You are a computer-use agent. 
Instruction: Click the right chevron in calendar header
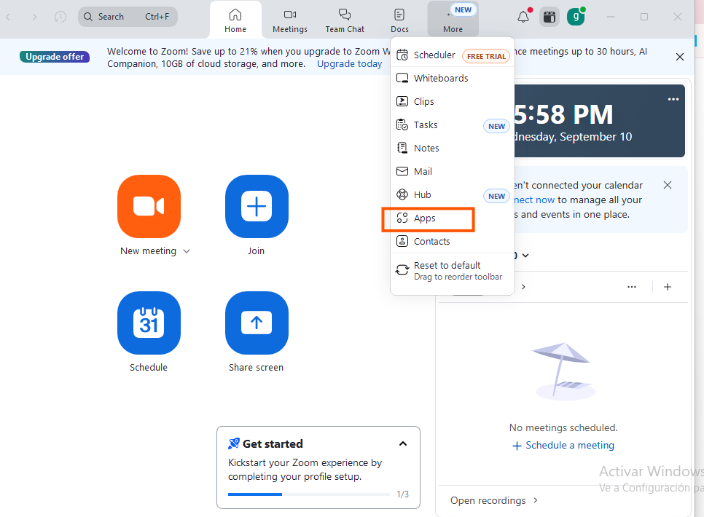tap(523, 287)
